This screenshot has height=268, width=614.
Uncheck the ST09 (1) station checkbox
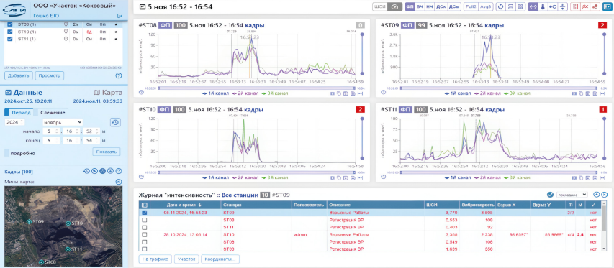click(10, 24)
